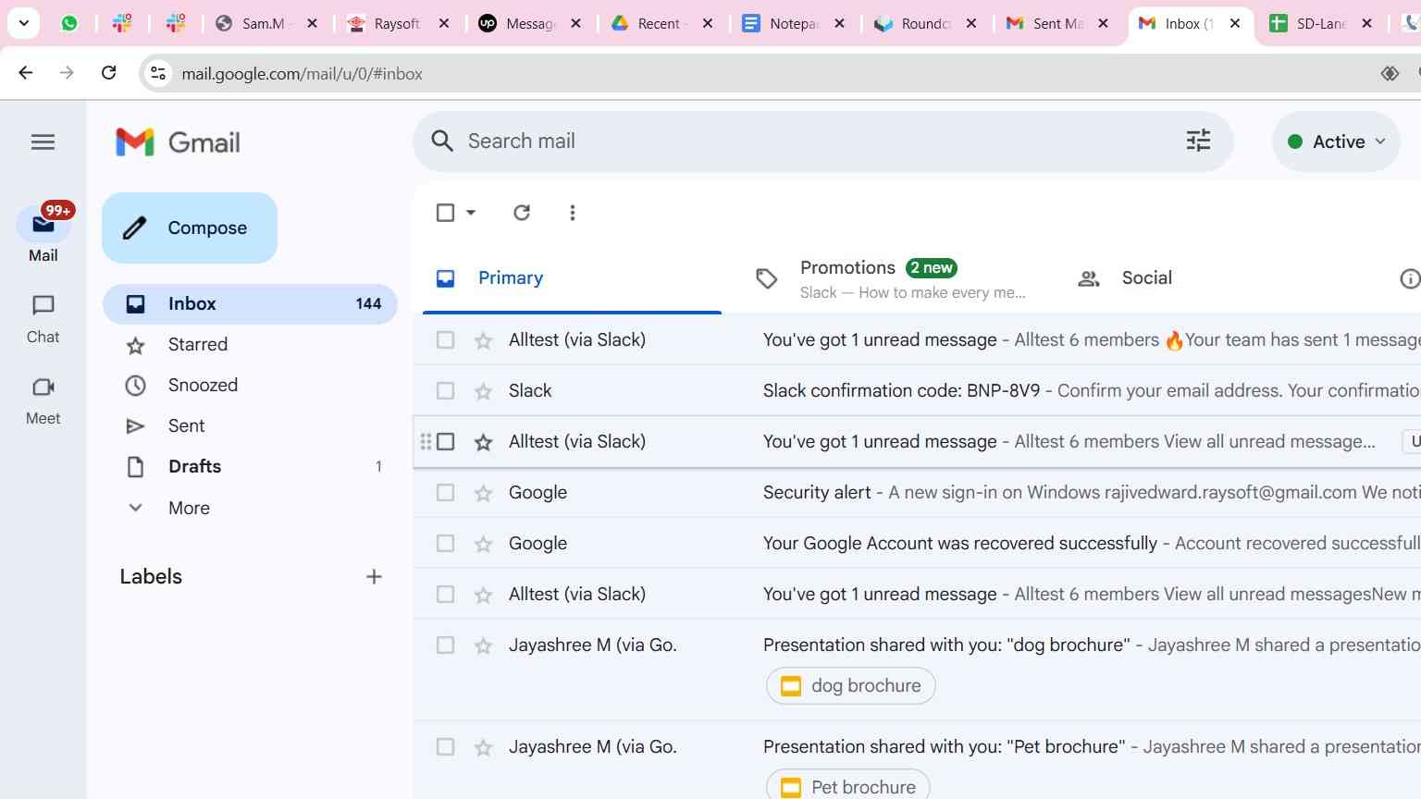The width and height of the screenshot is (1421, 799).
Task: Create new label with plus icon
Action: (x=374, y=577)
